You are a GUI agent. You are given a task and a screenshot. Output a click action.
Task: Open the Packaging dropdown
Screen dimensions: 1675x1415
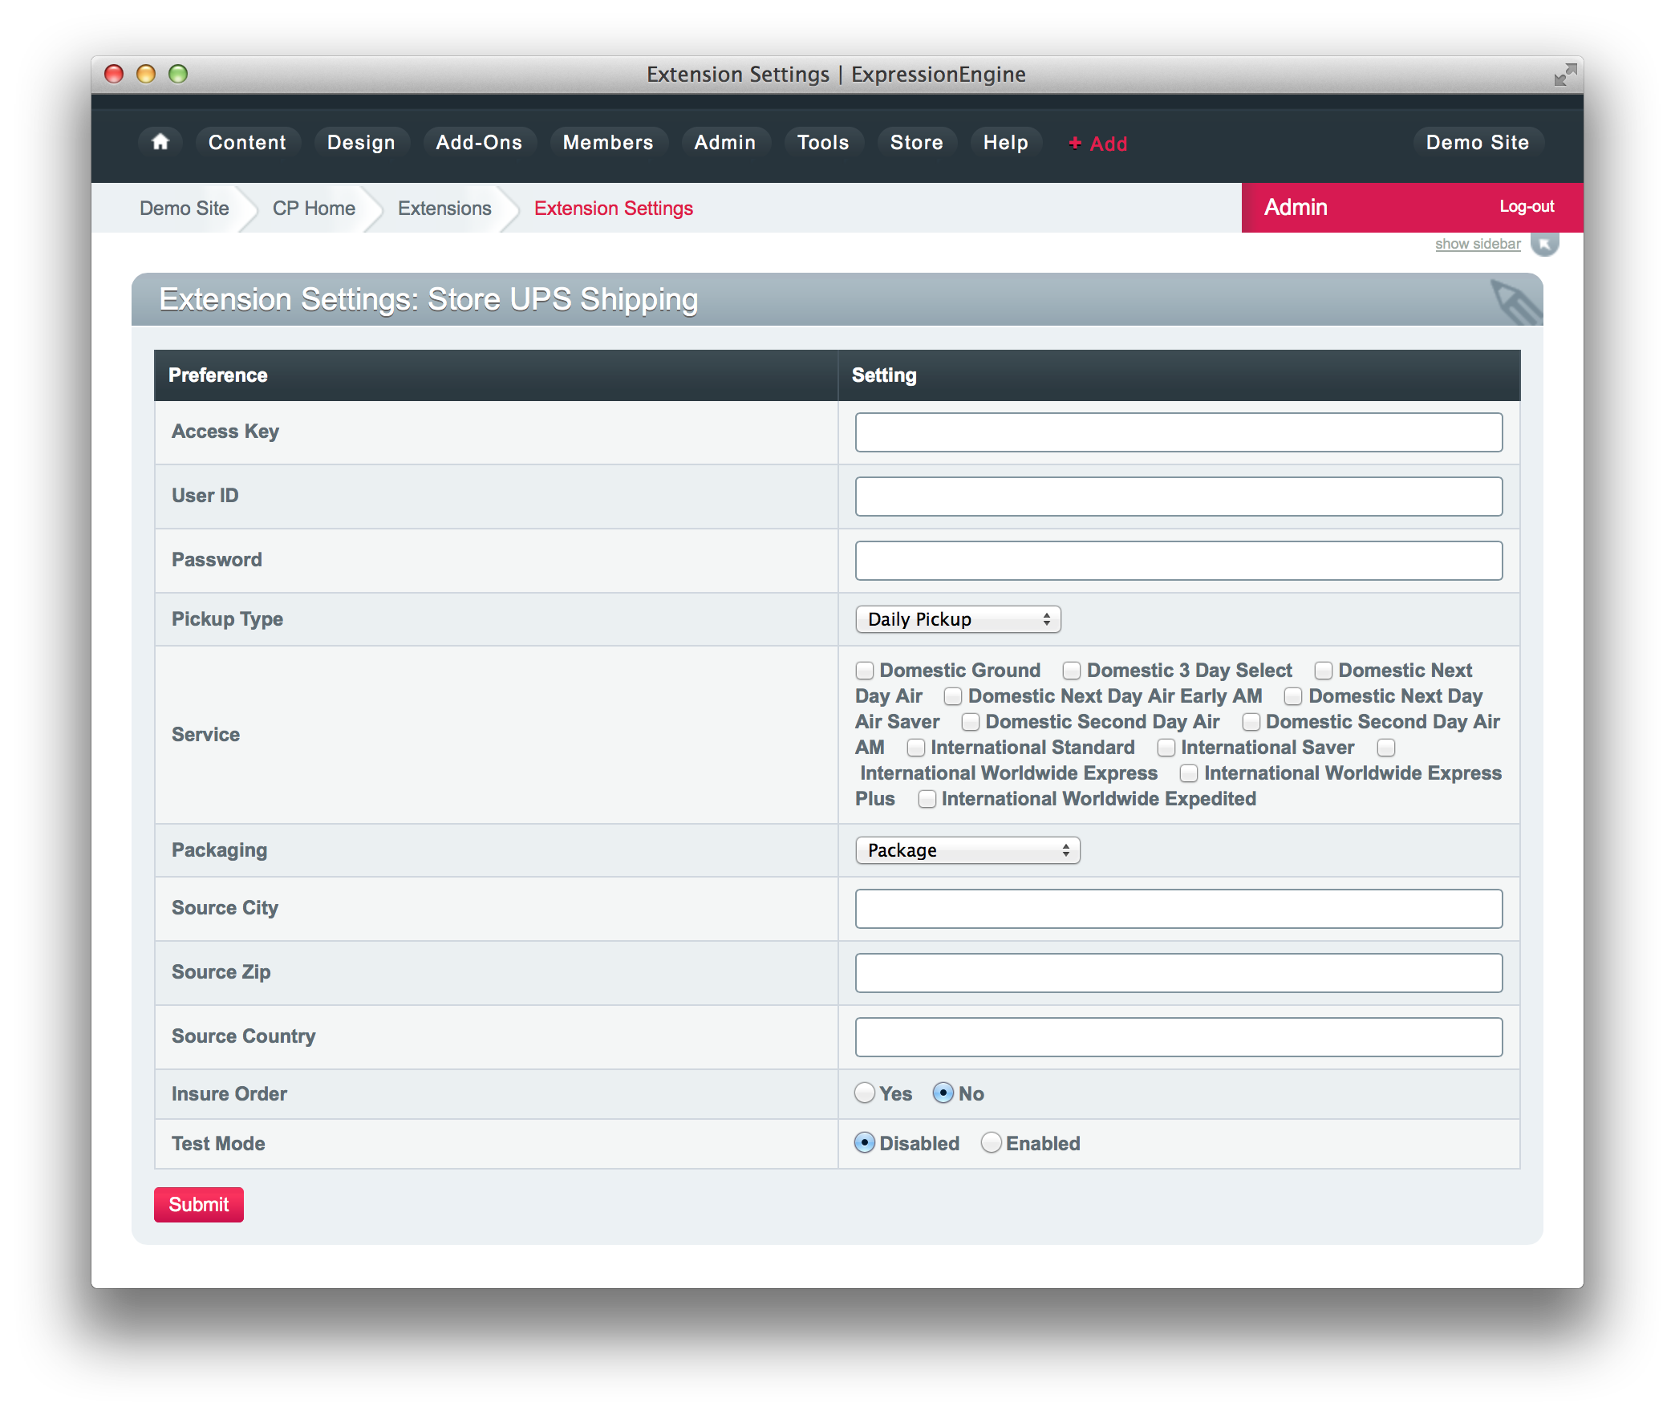[x=967, y=850]
